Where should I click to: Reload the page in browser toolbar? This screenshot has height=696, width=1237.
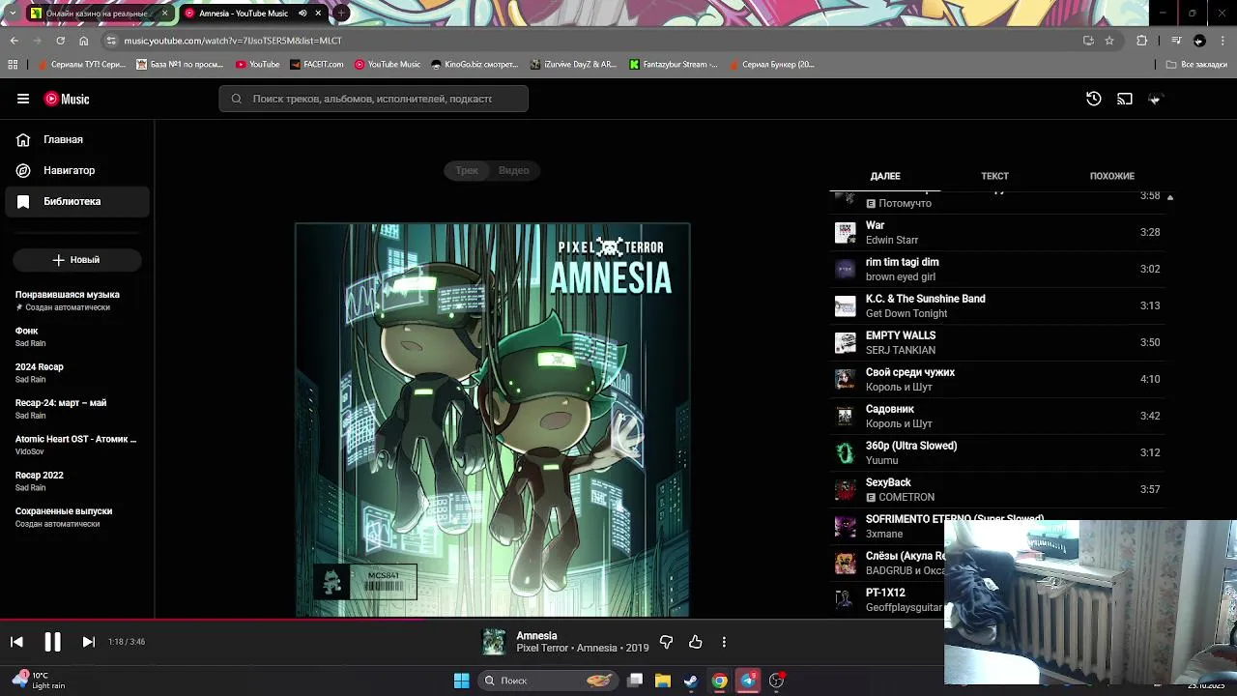pos(60,41)
